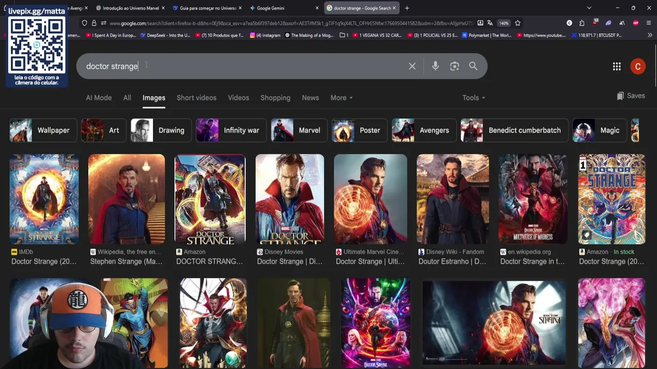657x369 pixels.
Task: Close the doctor strange Google Search tab
Action: pos(394,8)
